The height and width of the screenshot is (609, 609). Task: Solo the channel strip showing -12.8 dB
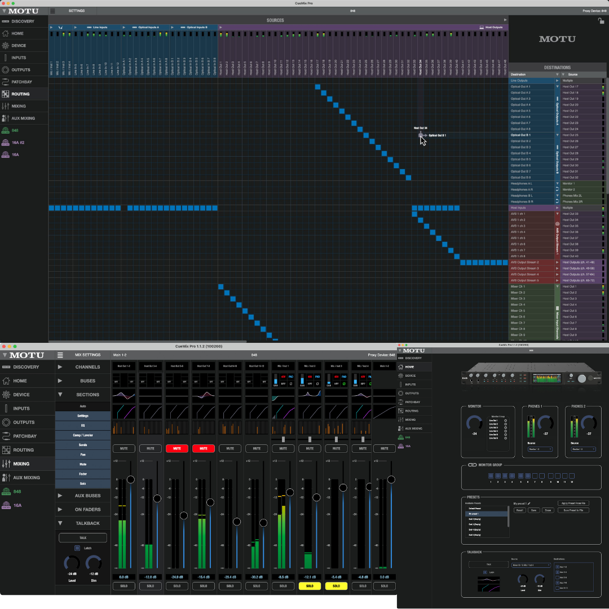(151, 586)
